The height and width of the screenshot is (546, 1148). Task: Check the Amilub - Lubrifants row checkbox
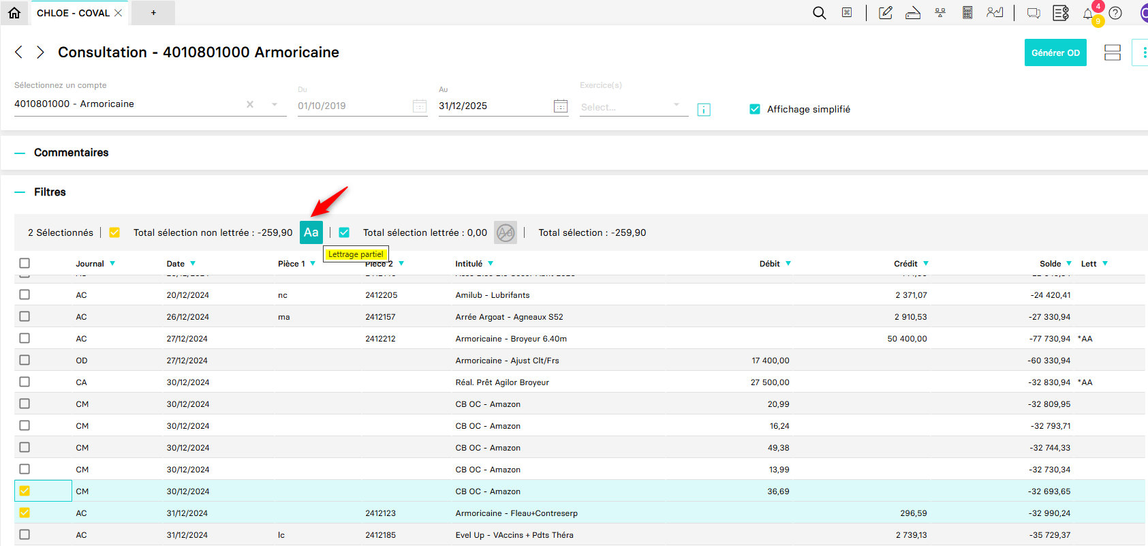(x=25, y=294)
